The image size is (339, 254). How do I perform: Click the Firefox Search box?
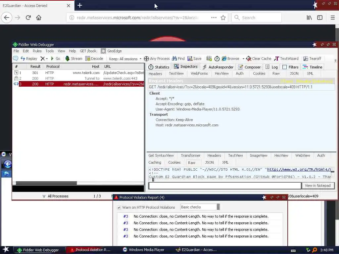(257, 18)
